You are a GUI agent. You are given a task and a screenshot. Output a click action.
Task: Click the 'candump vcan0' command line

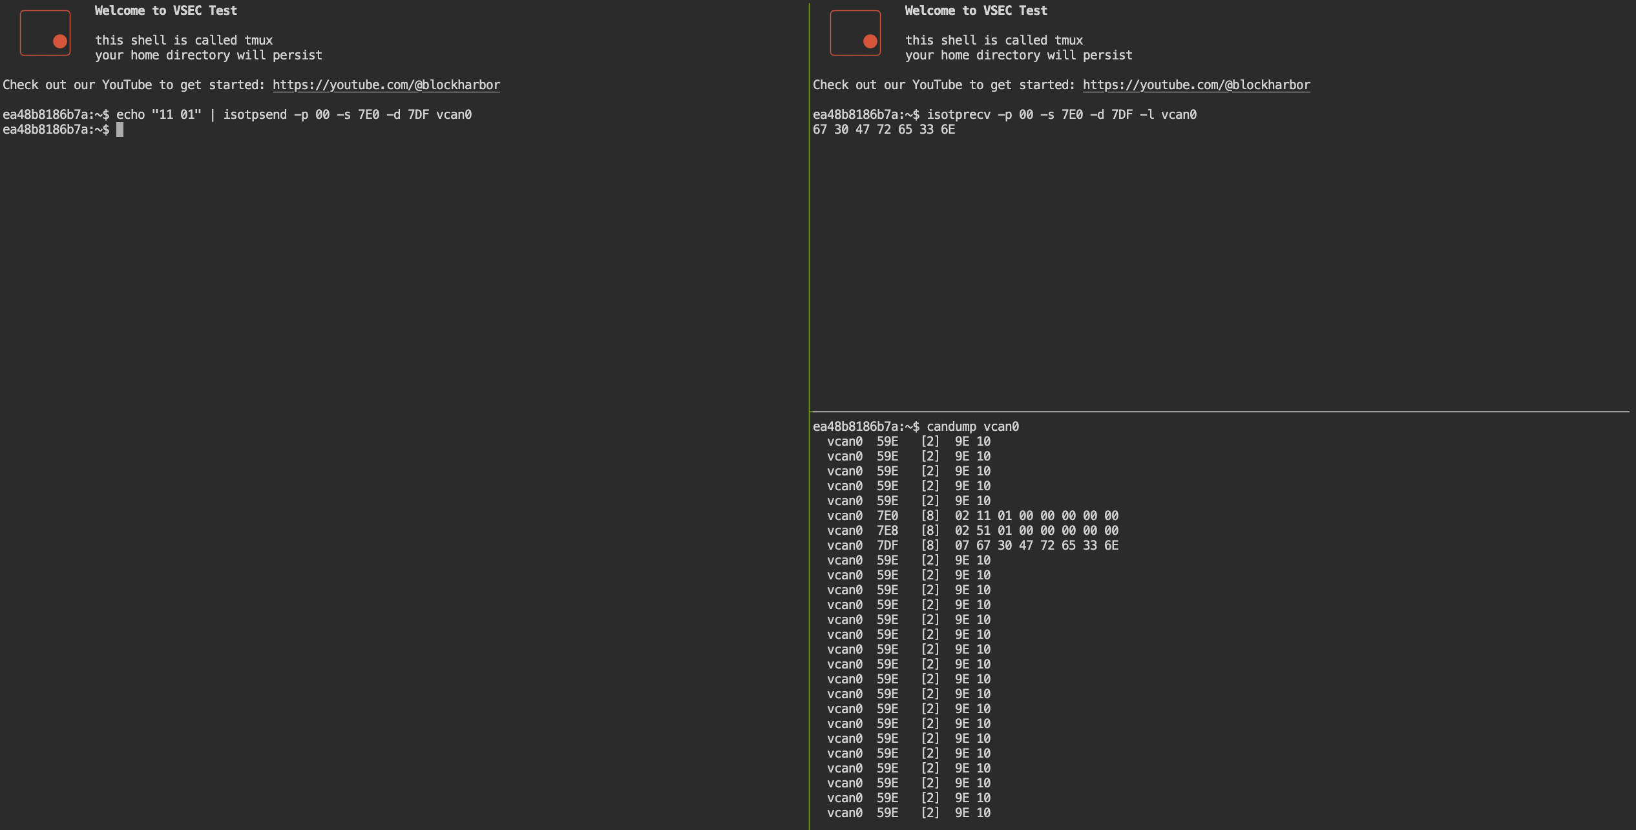click(916, 427)
